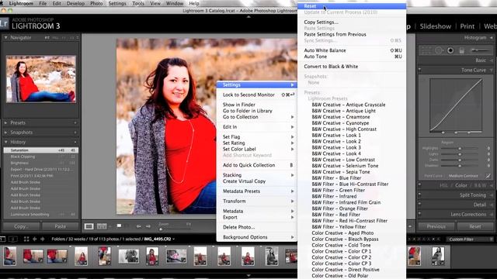Viewport: 497px width, 279px height.
Task: Set navigator zoom to FIT
Action: coord(47,38)
